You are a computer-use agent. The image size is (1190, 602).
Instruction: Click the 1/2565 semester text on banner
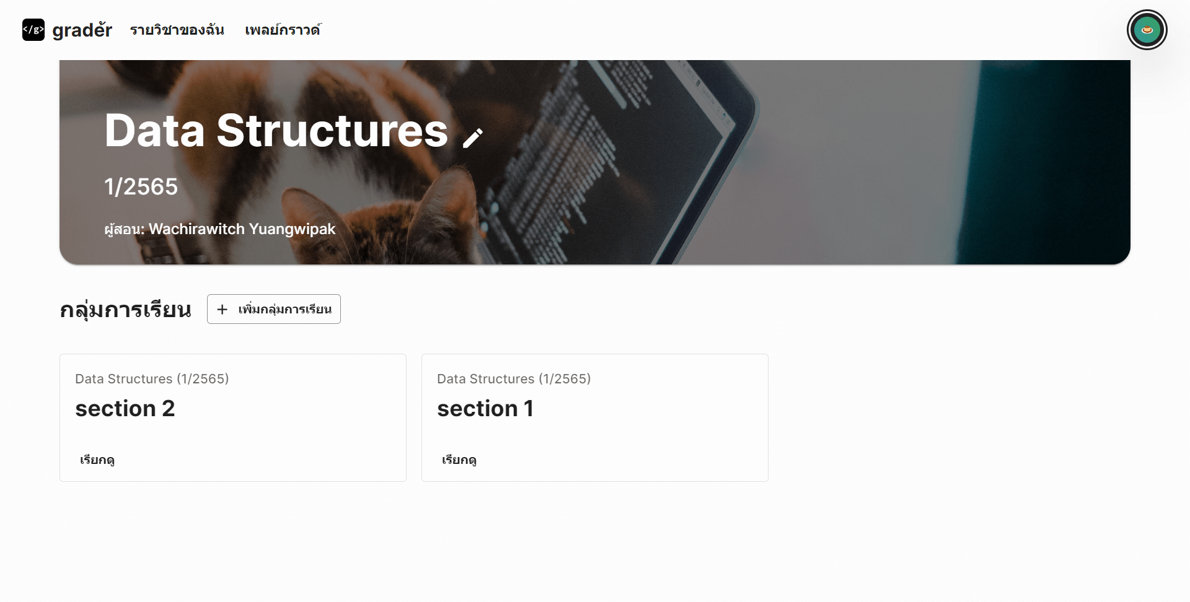click(x=141, y=186)
